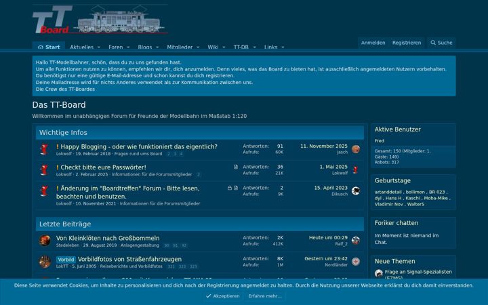Open Frage an Signal-Spezialisten topic
Image resolution: width=488 pixels, height=305 pixels.
click(418, 274)
